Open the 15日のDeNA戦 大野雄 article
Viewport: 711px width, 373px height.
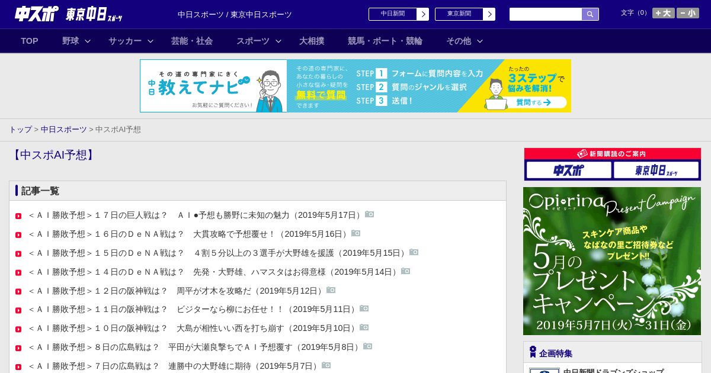coord(217,253)
